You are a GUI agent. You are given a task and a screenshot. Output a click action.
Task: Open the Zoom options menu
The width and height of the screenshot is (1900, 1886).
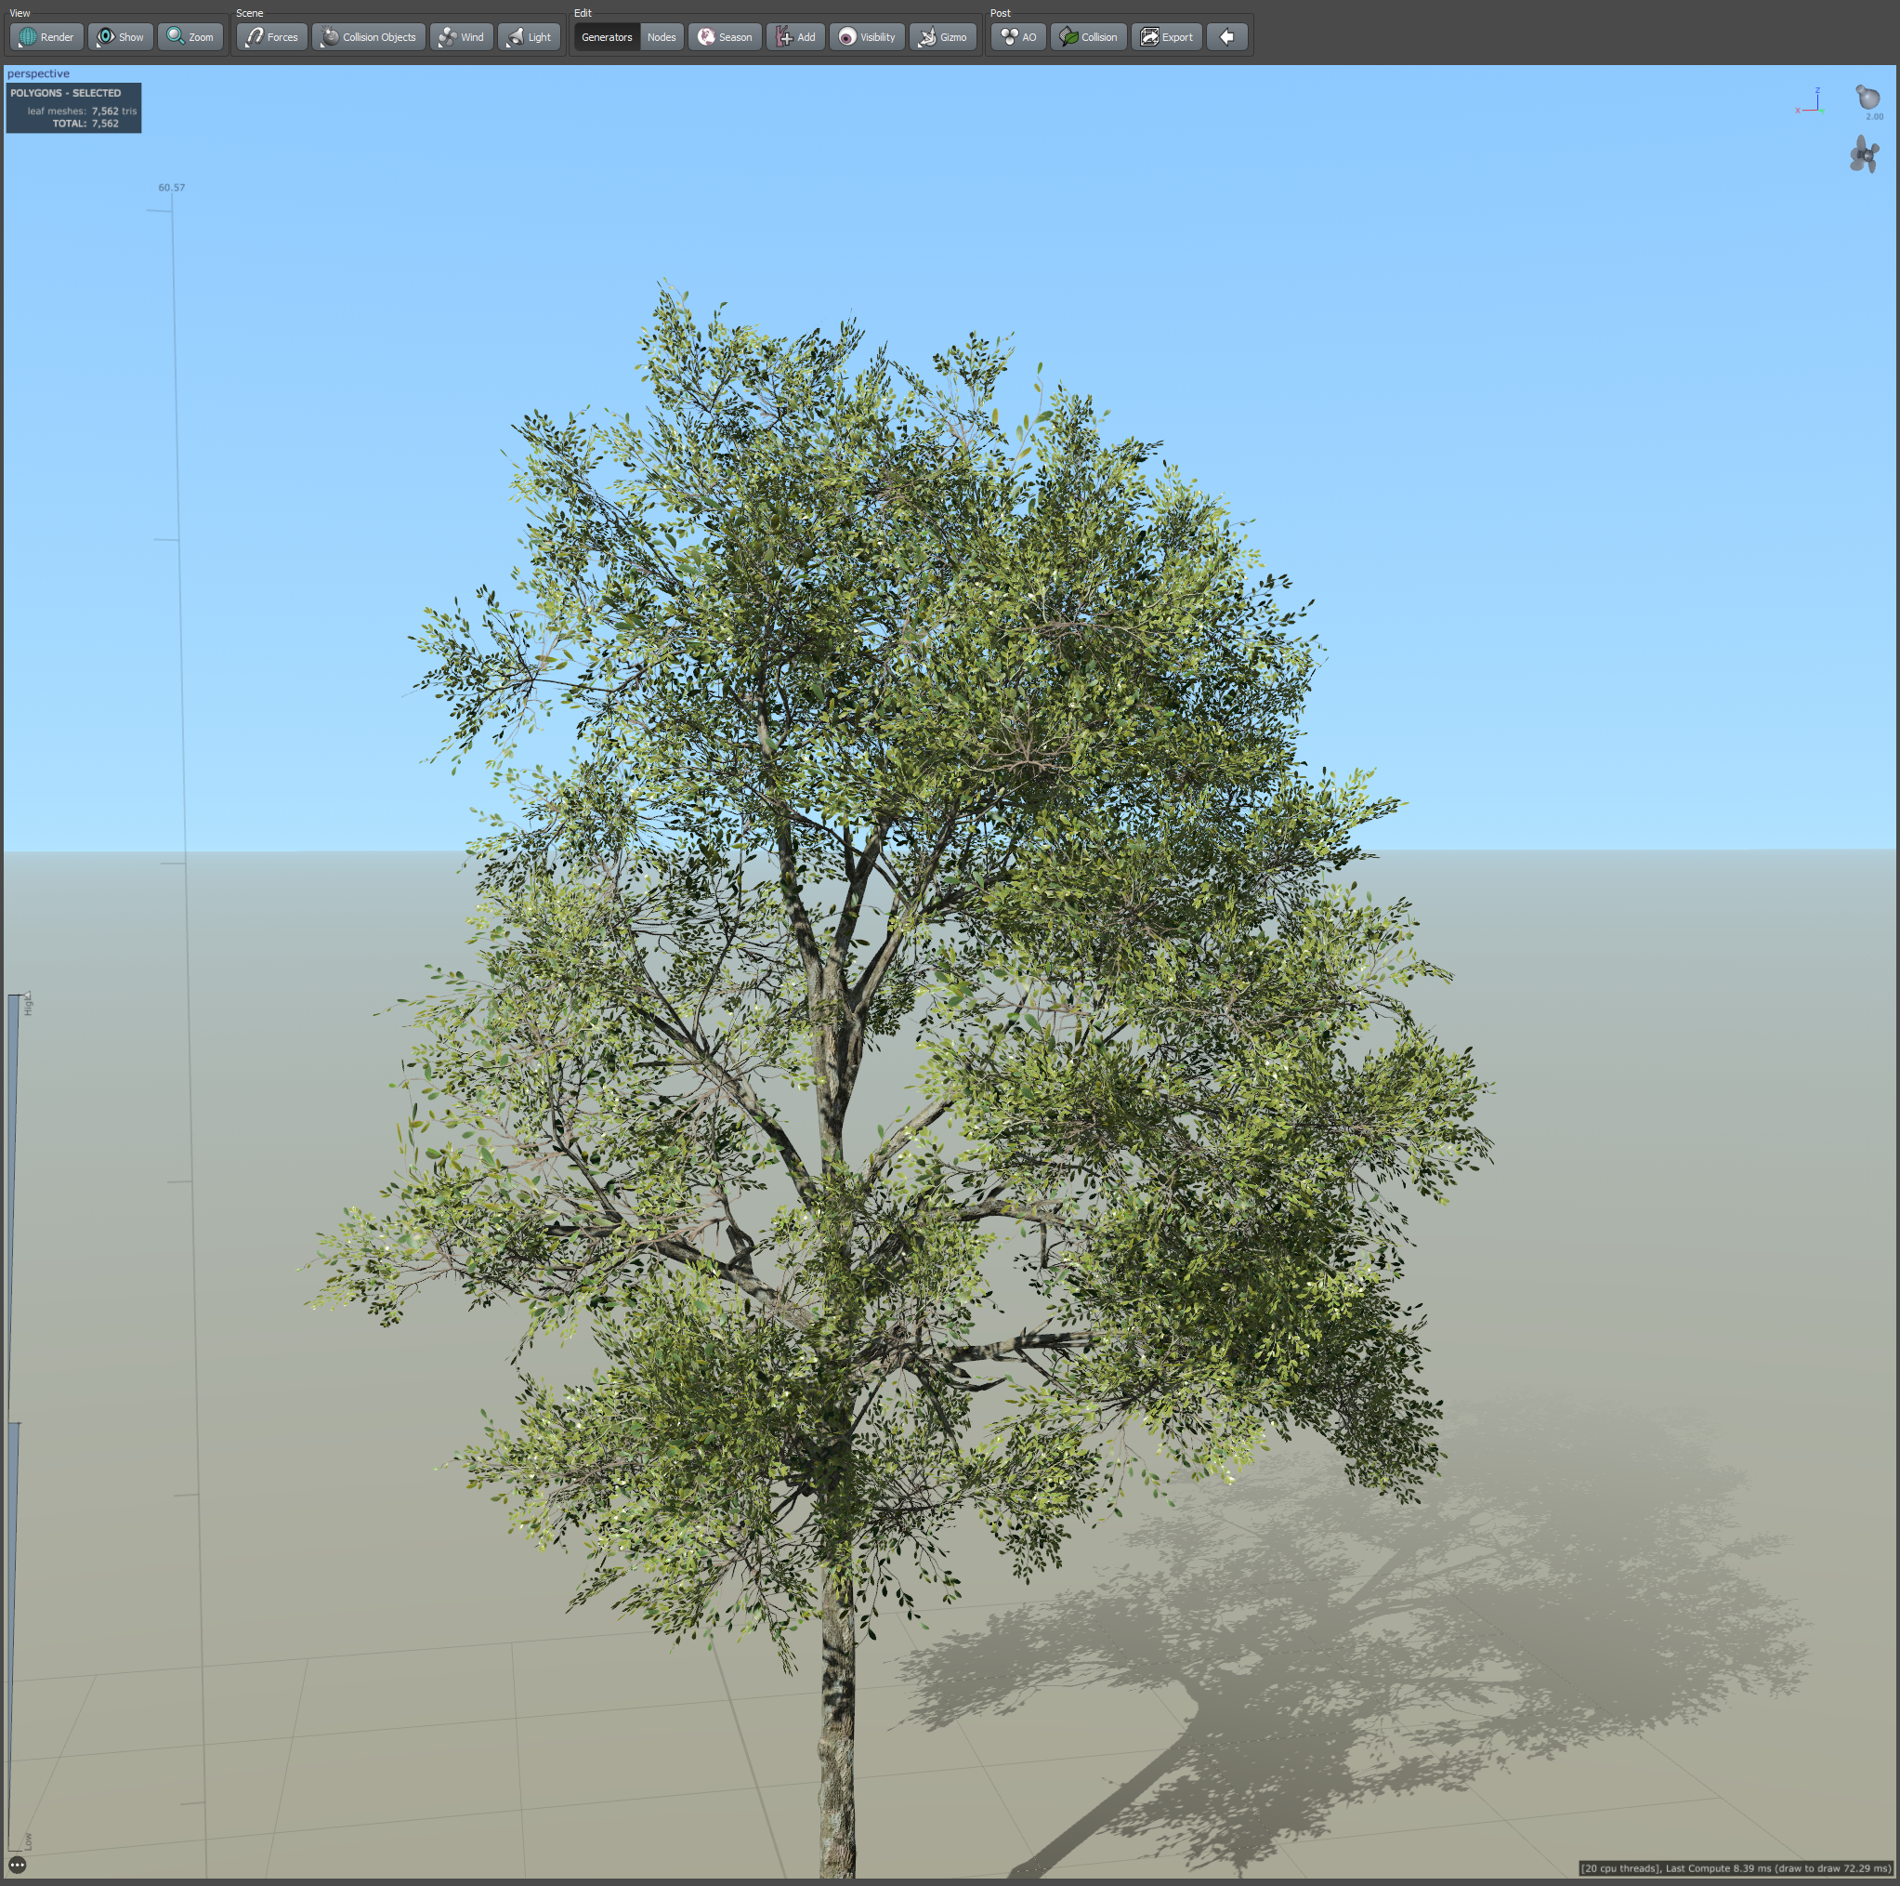190,37
